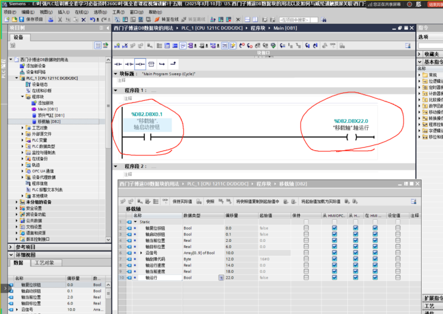Click the new project icon in toolbar

point(7,20)
